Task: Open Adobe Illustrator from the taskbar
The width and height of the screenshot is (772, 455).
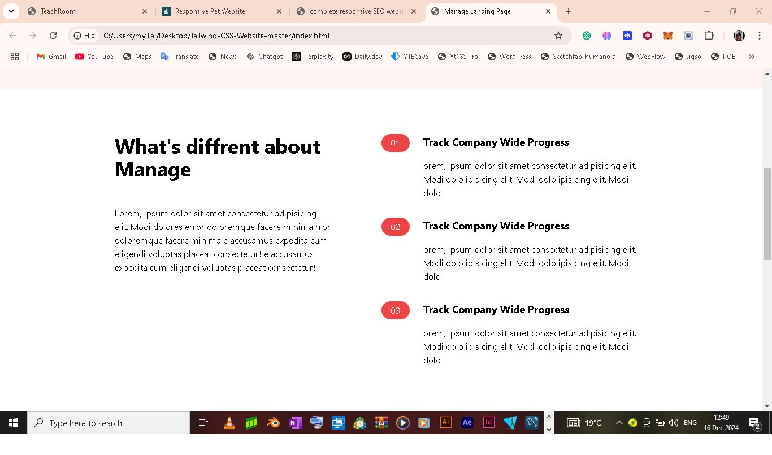Action: point(446,423)
